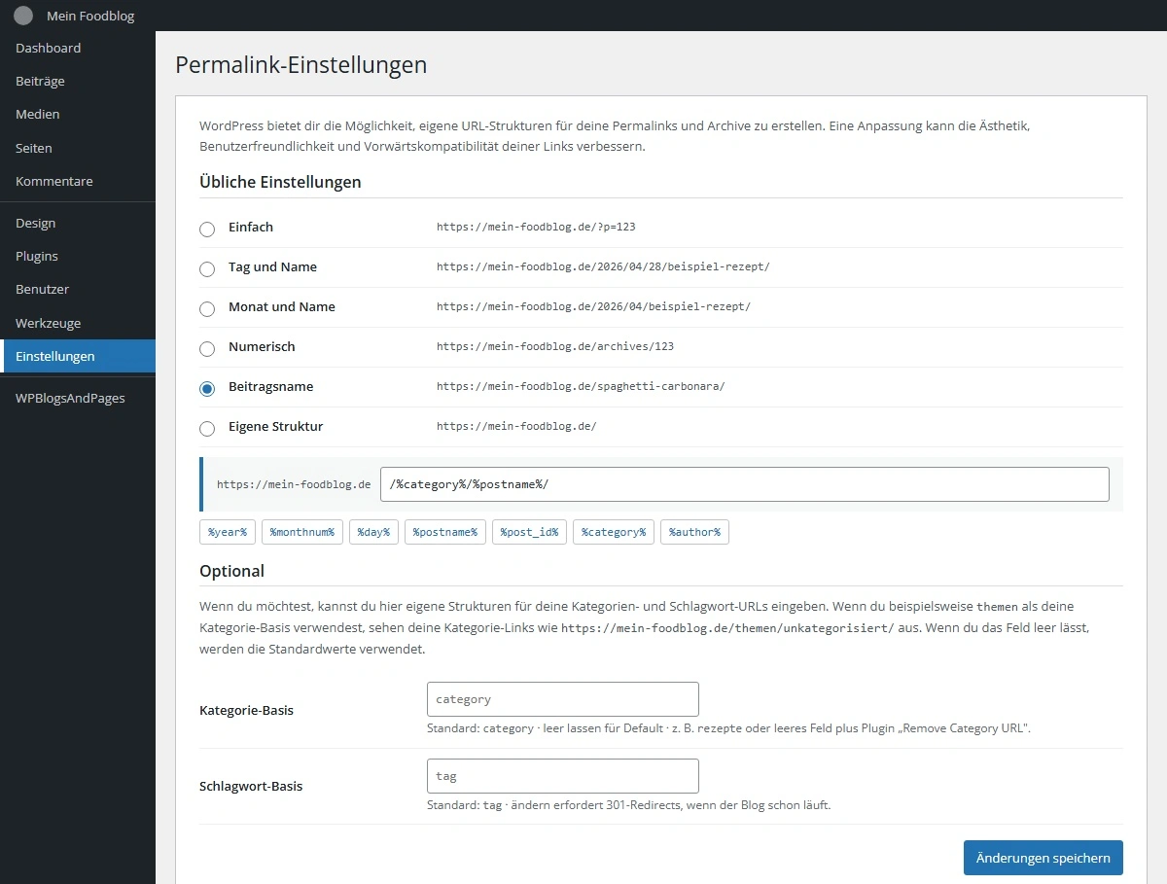Click the Permalink-Einstellungen page heading
The height and width of the screenshot is (884, 1167).
[301, 65]
